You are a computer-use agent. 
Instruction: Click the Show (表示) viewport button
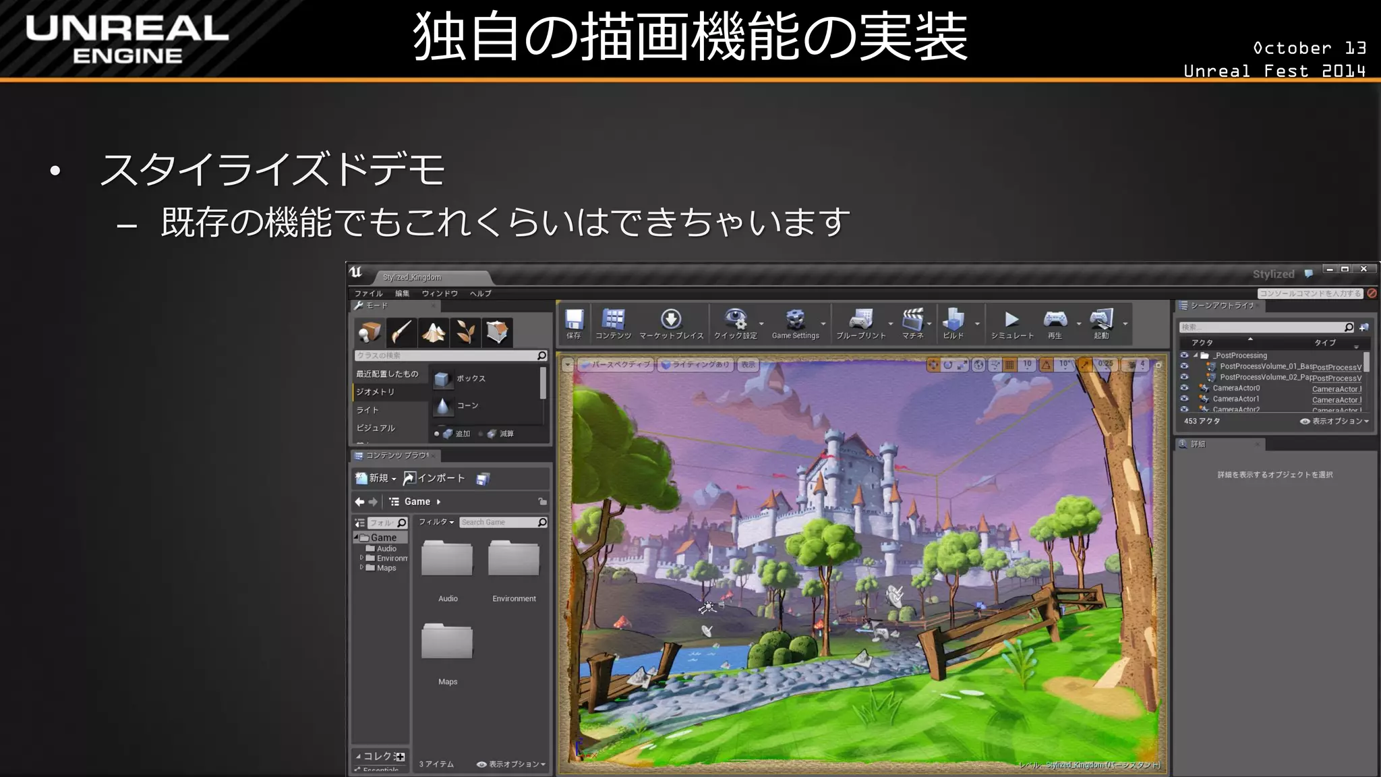point(748,365)
